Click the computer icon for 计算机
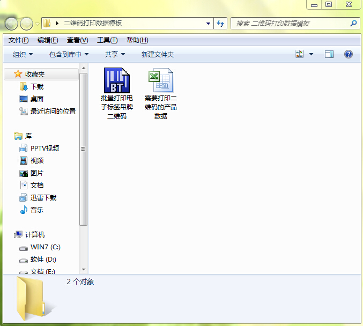The width and height of the screenshot is (363, 326). tap(18, 234)
